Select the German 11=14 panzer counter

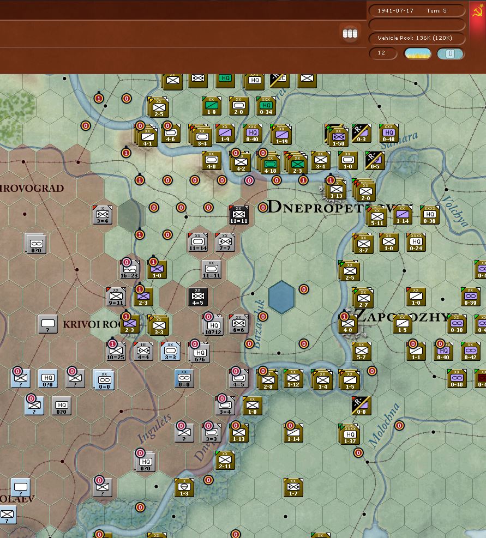coord(198,242)
